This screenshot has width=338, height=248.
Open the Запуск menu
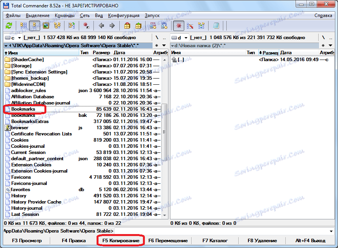click(x=152, y=15)
